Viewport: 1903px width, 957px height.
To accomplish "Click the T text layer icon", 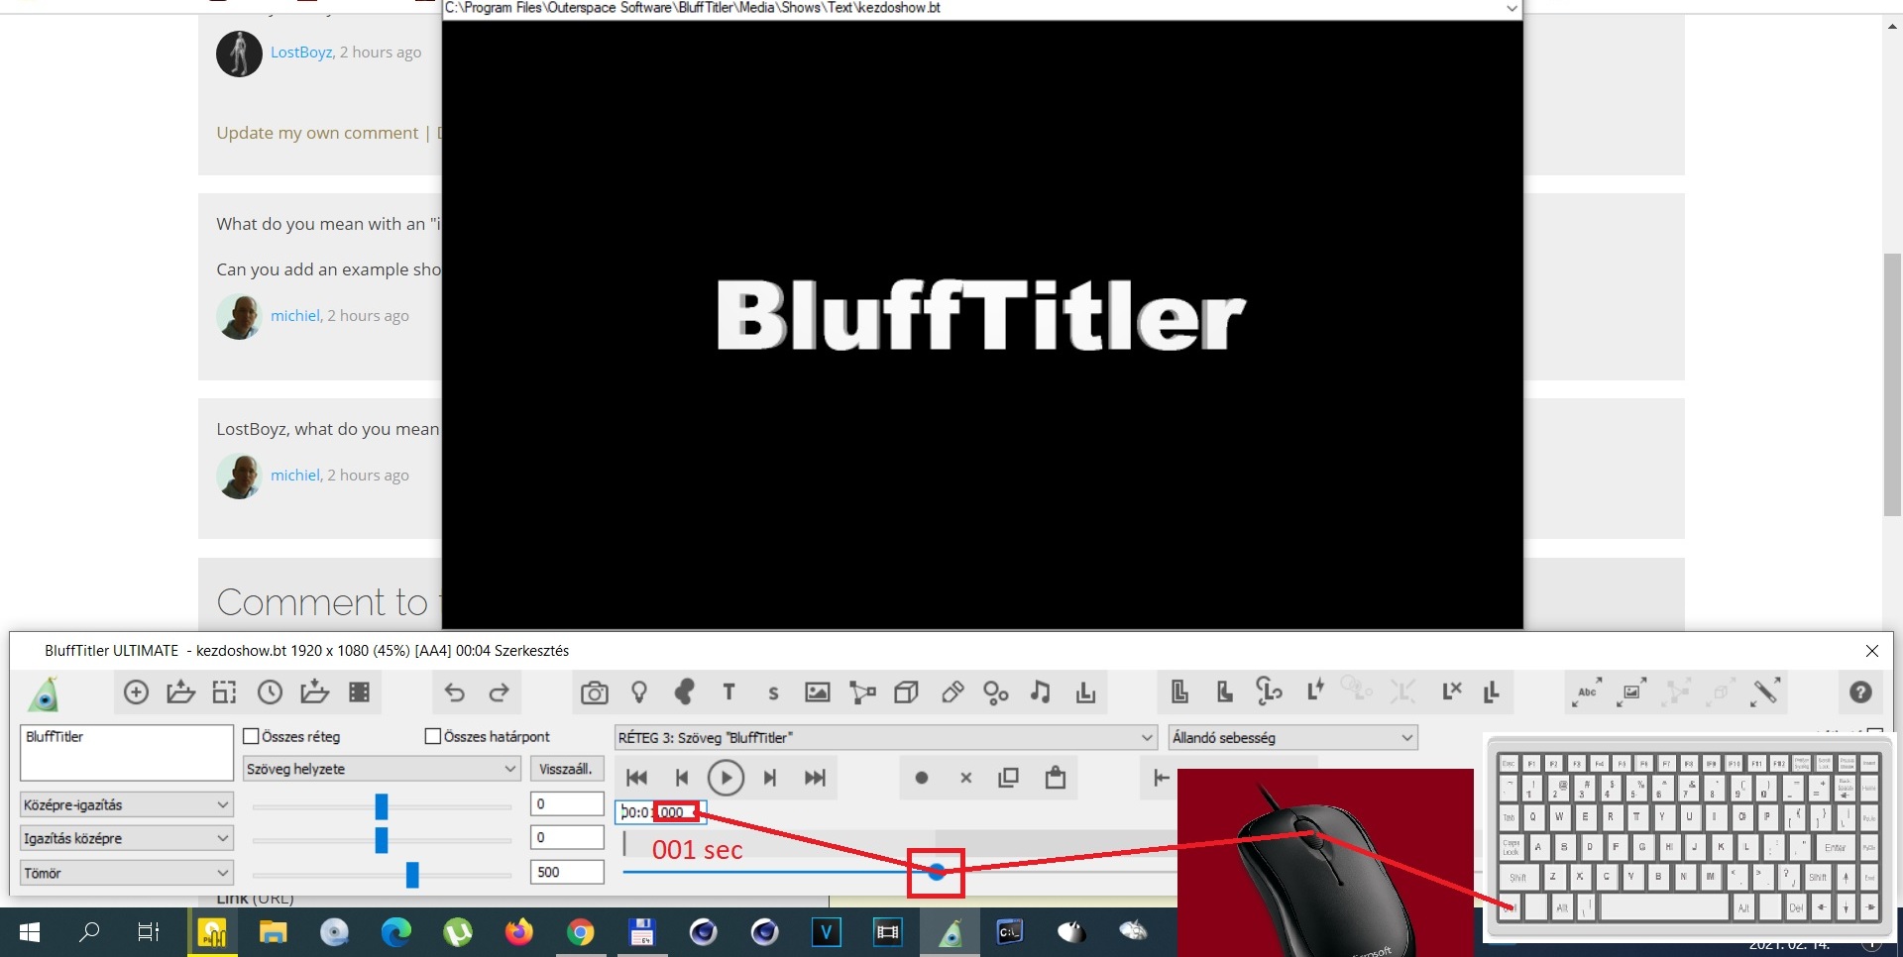I will click(728, 692).
